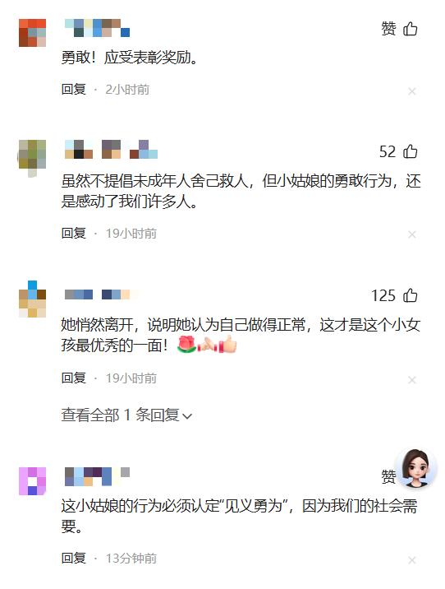Viewport: 445px width, 589px height.
Task: Click the chevron next to 条回复
Action: point(186,415)
